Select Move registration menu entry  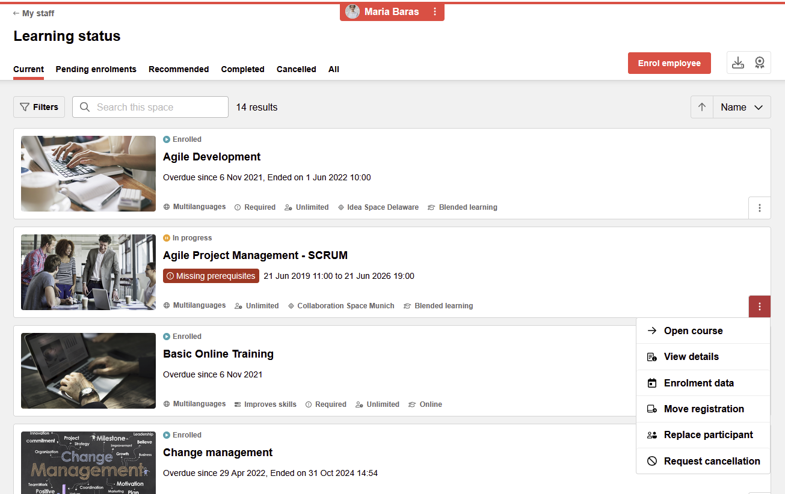click(704, 409)
